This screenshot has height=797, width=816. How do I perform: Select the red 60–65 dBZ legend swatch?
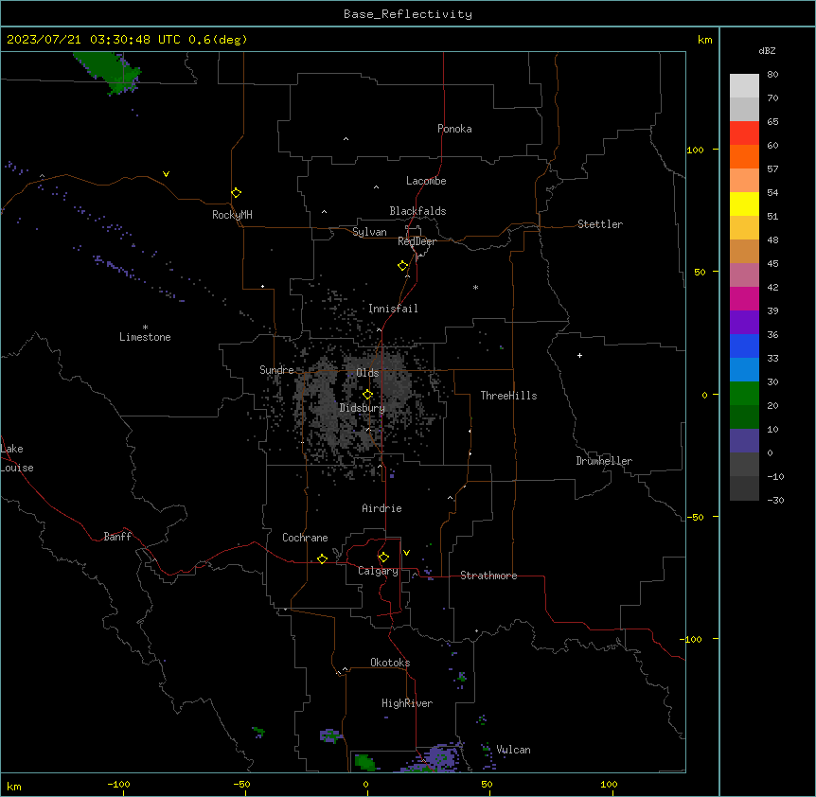coord(744,133)
